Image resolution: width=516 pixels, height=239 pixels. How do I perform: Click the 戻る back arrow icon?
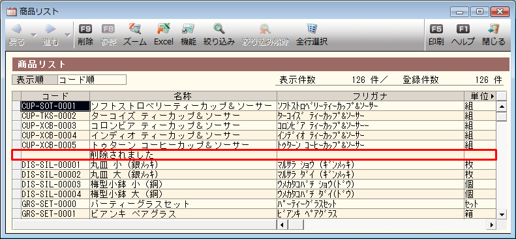[16, 29]
